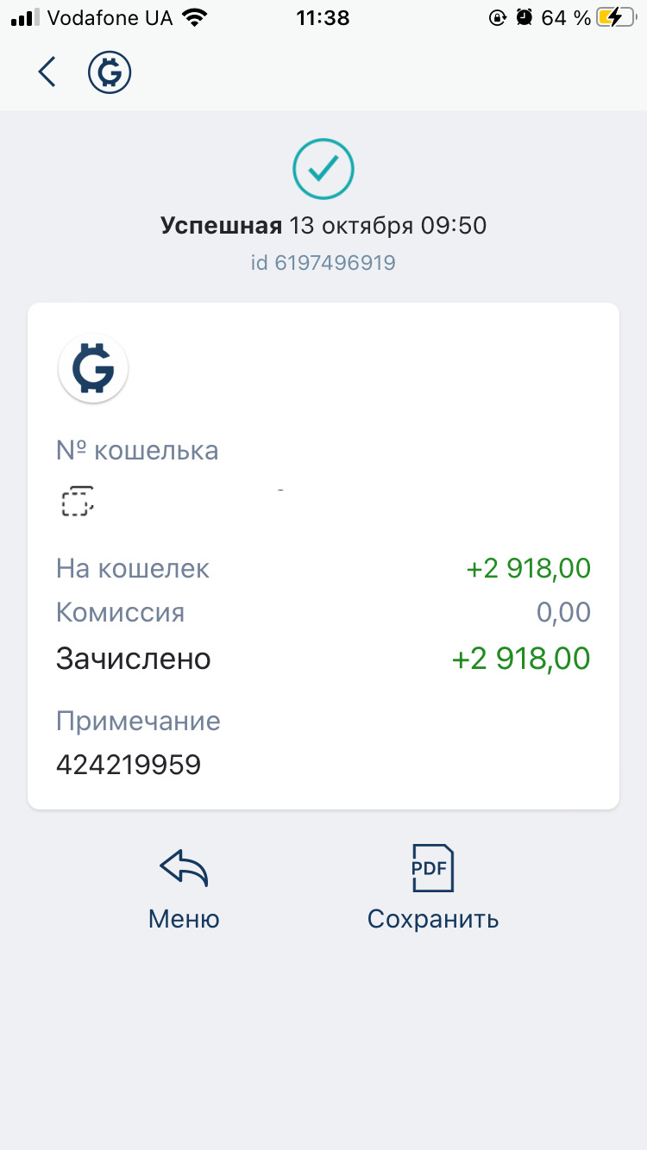Screen dimensions: 647x1150
Task: Tap the note number 424219959
Action: tap(129, 764)
